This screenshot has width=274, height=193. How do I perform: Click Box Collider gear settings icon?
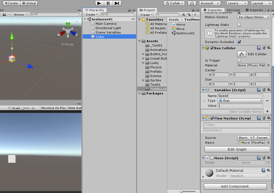coord(269,48)
